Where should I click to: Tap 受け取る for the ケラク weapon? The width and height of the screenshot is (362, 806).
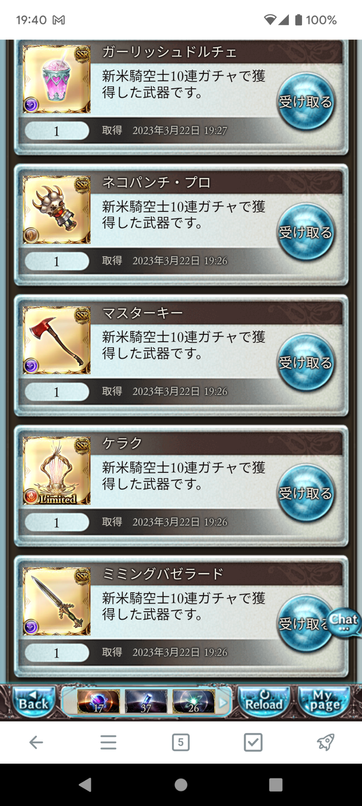306,493
